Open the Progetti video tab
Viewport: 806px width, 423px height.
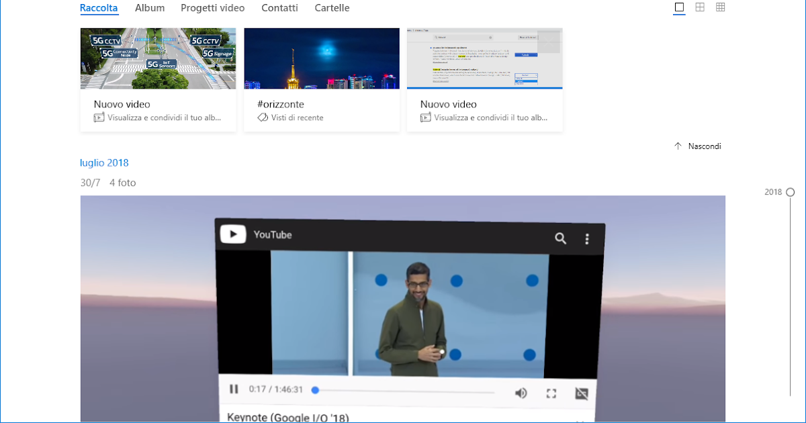tap(212, 7)
